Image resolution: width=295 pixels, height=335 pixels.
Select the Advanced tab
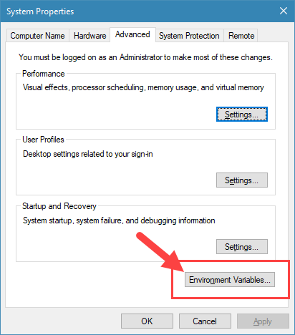(132, 34)
